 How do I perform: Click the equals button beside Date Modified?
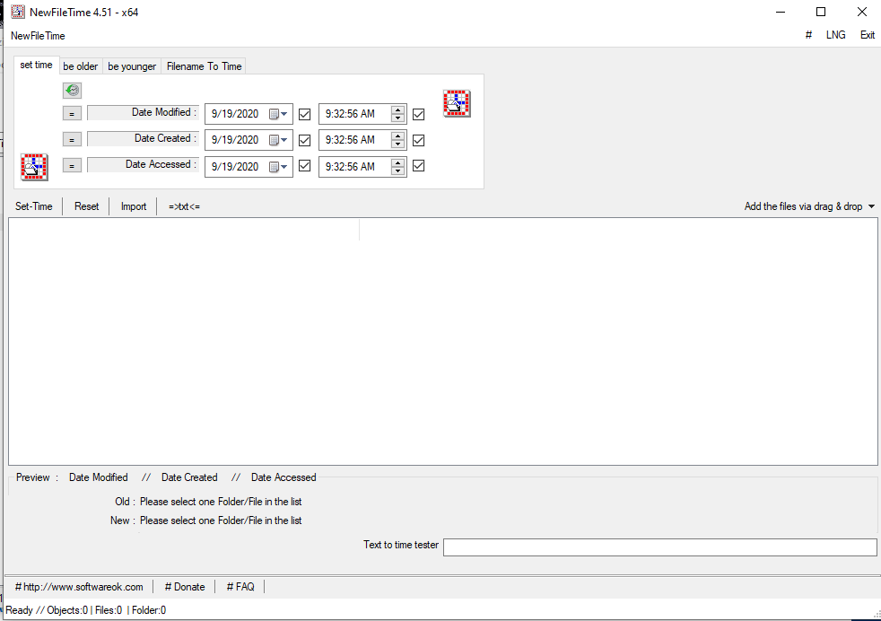72,113
